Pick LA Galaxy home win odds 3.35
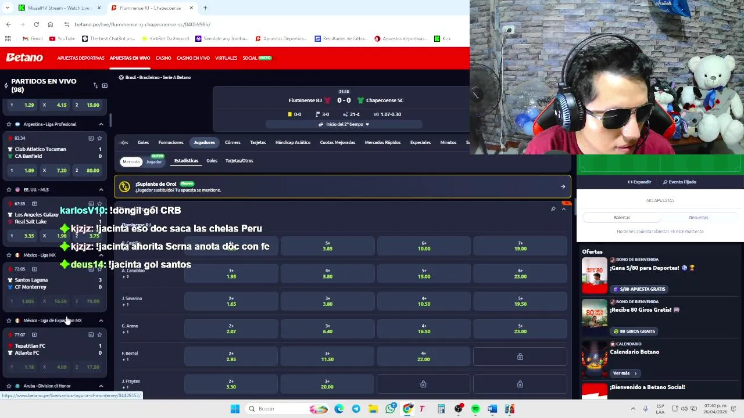The width and height of the screenshot is (744, 418). tap(24, 236)
